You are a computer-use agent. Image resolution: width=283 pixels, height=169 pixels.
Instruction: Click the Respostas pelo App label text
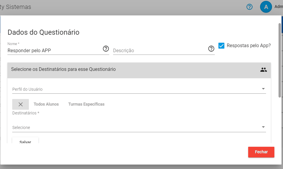(x=248, y=46)
